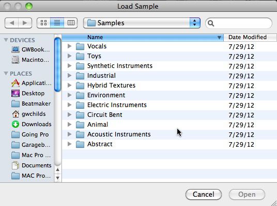Viewport: 277px width, 206px height.
Task: Select list view mode button
Action: 57,23
